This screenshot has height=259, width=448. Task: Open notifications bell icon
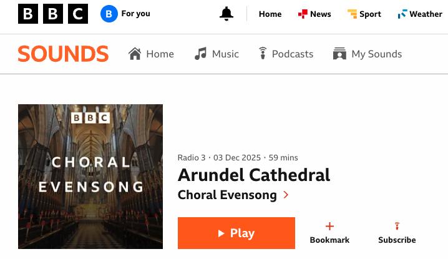coord(226,14)
